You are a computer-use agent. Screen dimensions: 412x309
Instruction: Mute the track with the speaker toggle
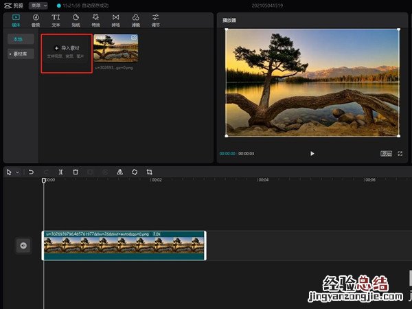point(23,245)
